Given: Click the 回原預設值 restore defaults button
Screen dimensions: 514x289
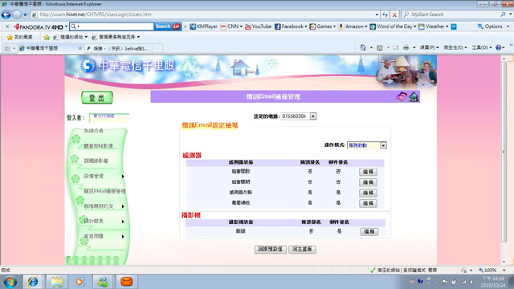Looking at the screenshot, I should [271, 250].
